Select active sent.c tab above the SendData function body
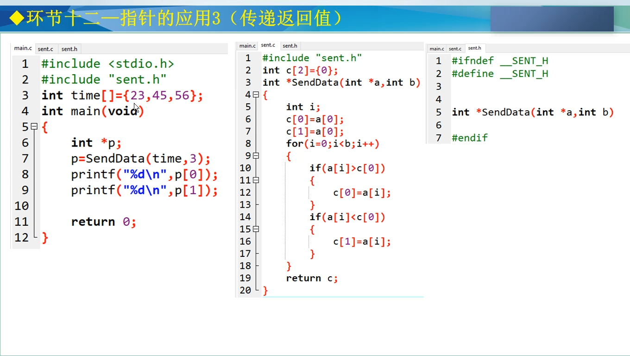This screenshot has height=356, width=630. (x=268, y=45)
